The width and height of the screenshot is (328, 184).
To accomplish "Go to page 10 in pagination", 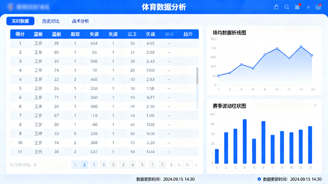I will pyautogui.click(x=187, y=165).
